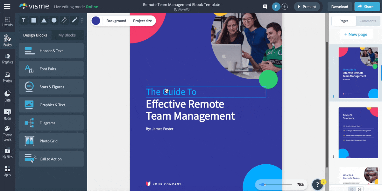Screen dimensions: 382x191
Task: Open the Project size options
Action: pos(142,21)
